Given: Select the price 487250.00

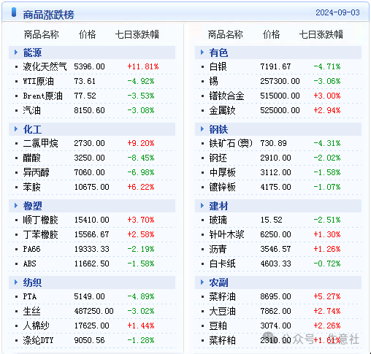Looking at the screenshot, I should pos(94,311).
